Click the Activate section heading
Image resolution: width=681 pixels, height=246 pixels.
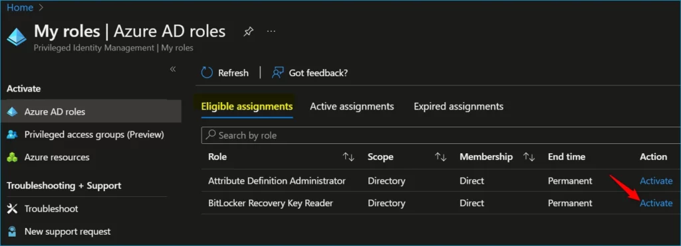pos(23,88)
